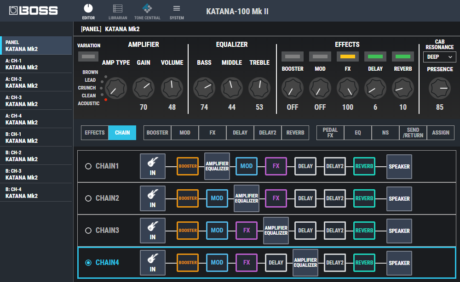Select Amplifier Equalizer block in CHAIN4
460x282 pixels.
[x=305, y=263]
